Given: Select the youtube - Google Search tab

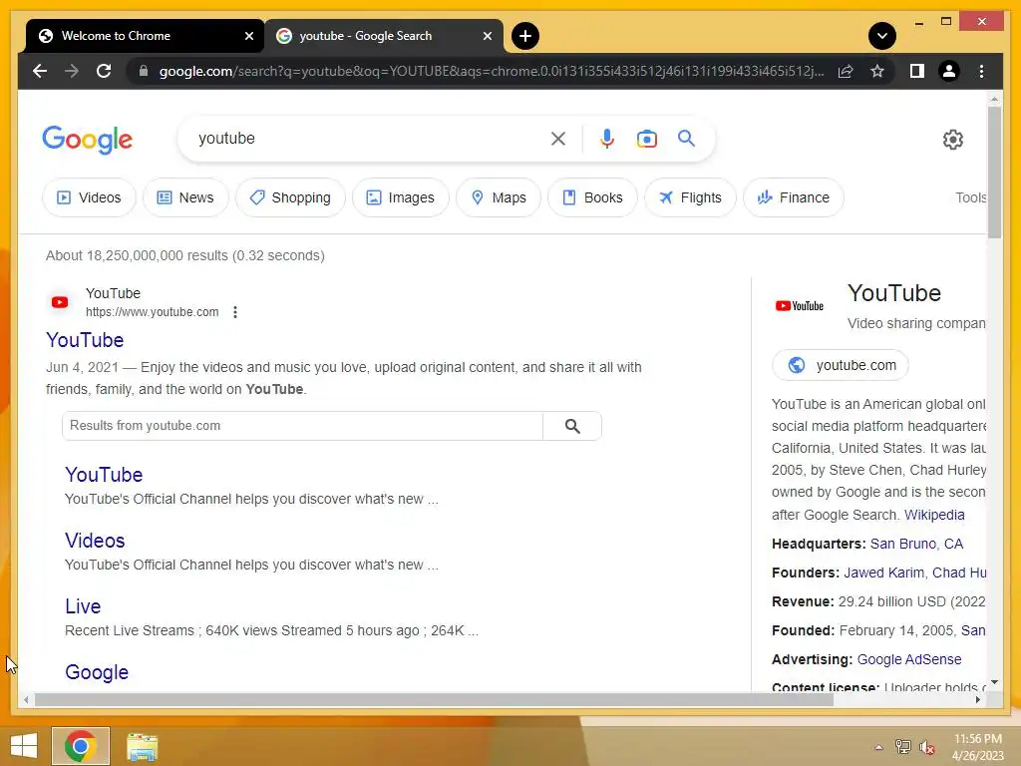Looking at the screenshot, I should 384,36.
